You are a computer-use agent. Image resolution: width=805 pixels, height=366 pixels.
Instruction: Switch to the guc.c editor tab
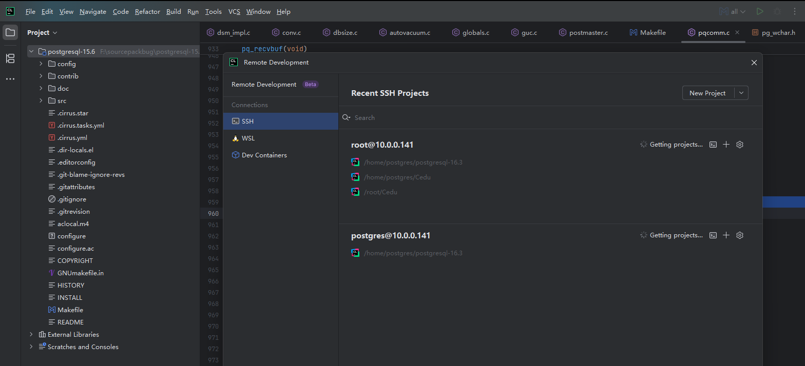pyautogui.click(x=524, y=32)
